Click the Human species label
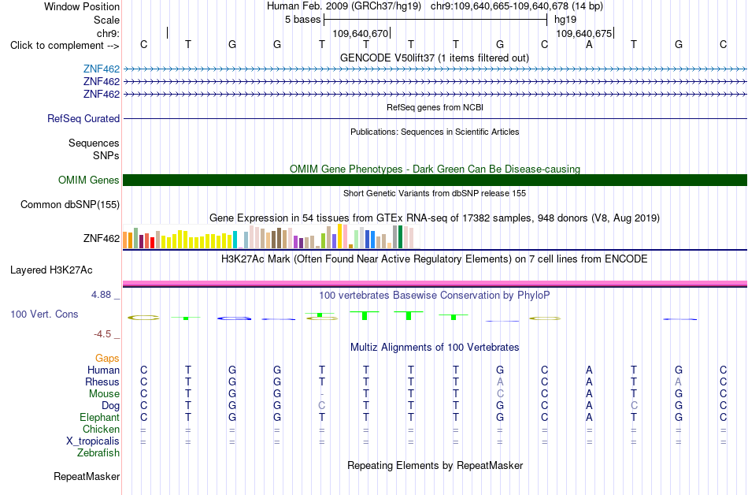The height and width of the screenshot is (495, 748). click(103, 370)
